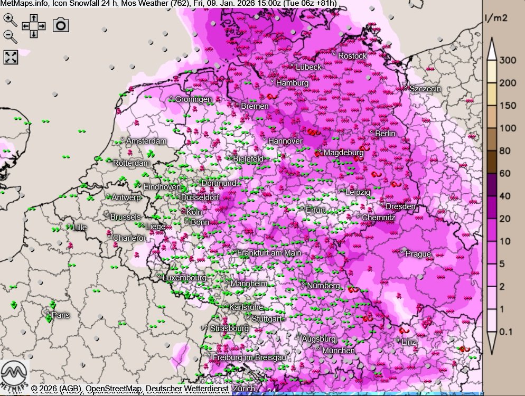Click the dark purple legend swatch between 40 and 60
This screenshot has width=525, height=396.
[x=493, y=185]
